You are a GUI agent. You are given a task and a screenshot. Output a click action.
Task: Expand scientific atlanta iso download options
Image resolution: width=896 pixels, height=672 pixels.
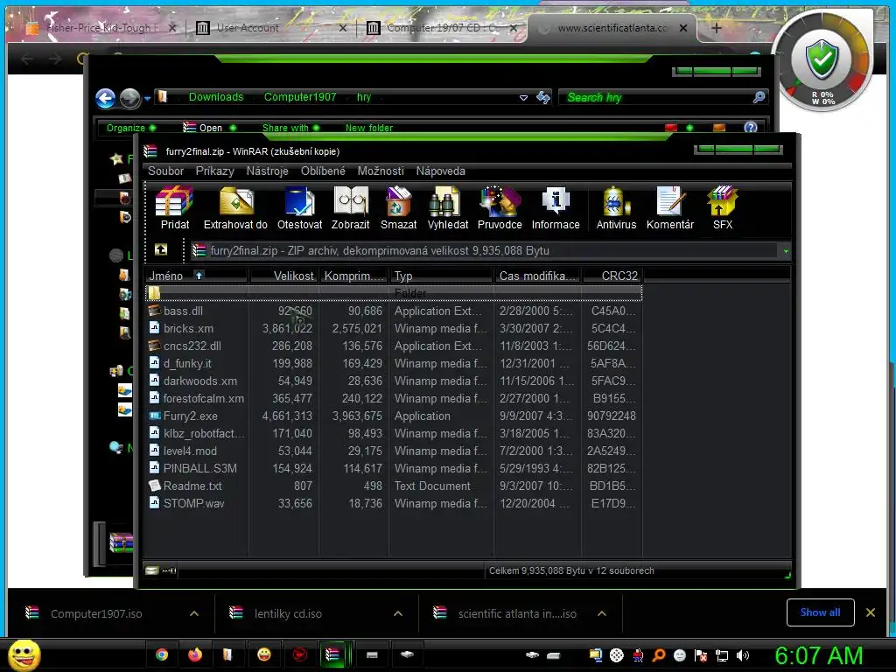pos(602,613)
